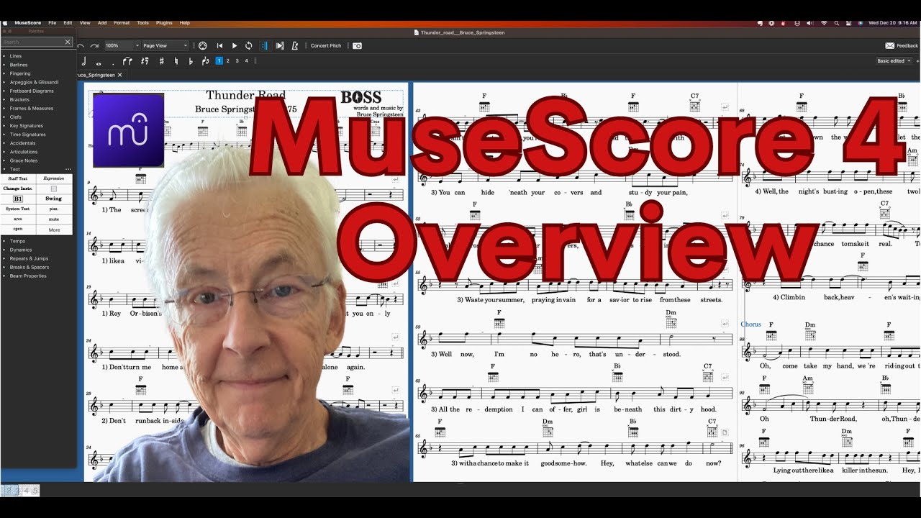The height and width of the screenshot is (518, 921).
Task: Select voice 4
Action: pos(246,61)
